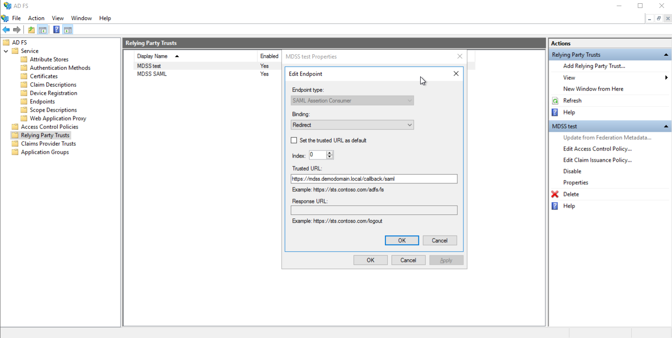This screenshot has height=338, width=672.
Task: Select Relying Party Trusts in the tree
Action: pos(45,135)
